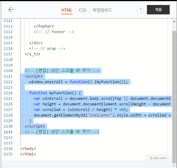Click line number 1131 in the gutter
This screenshot has height=168, width=177.
tap(8, 132)
